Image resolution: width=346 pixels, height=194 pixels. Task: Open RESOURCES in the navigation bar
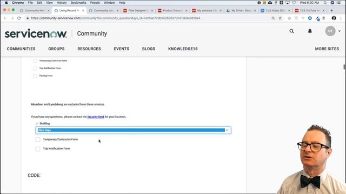tap(89, 49)
